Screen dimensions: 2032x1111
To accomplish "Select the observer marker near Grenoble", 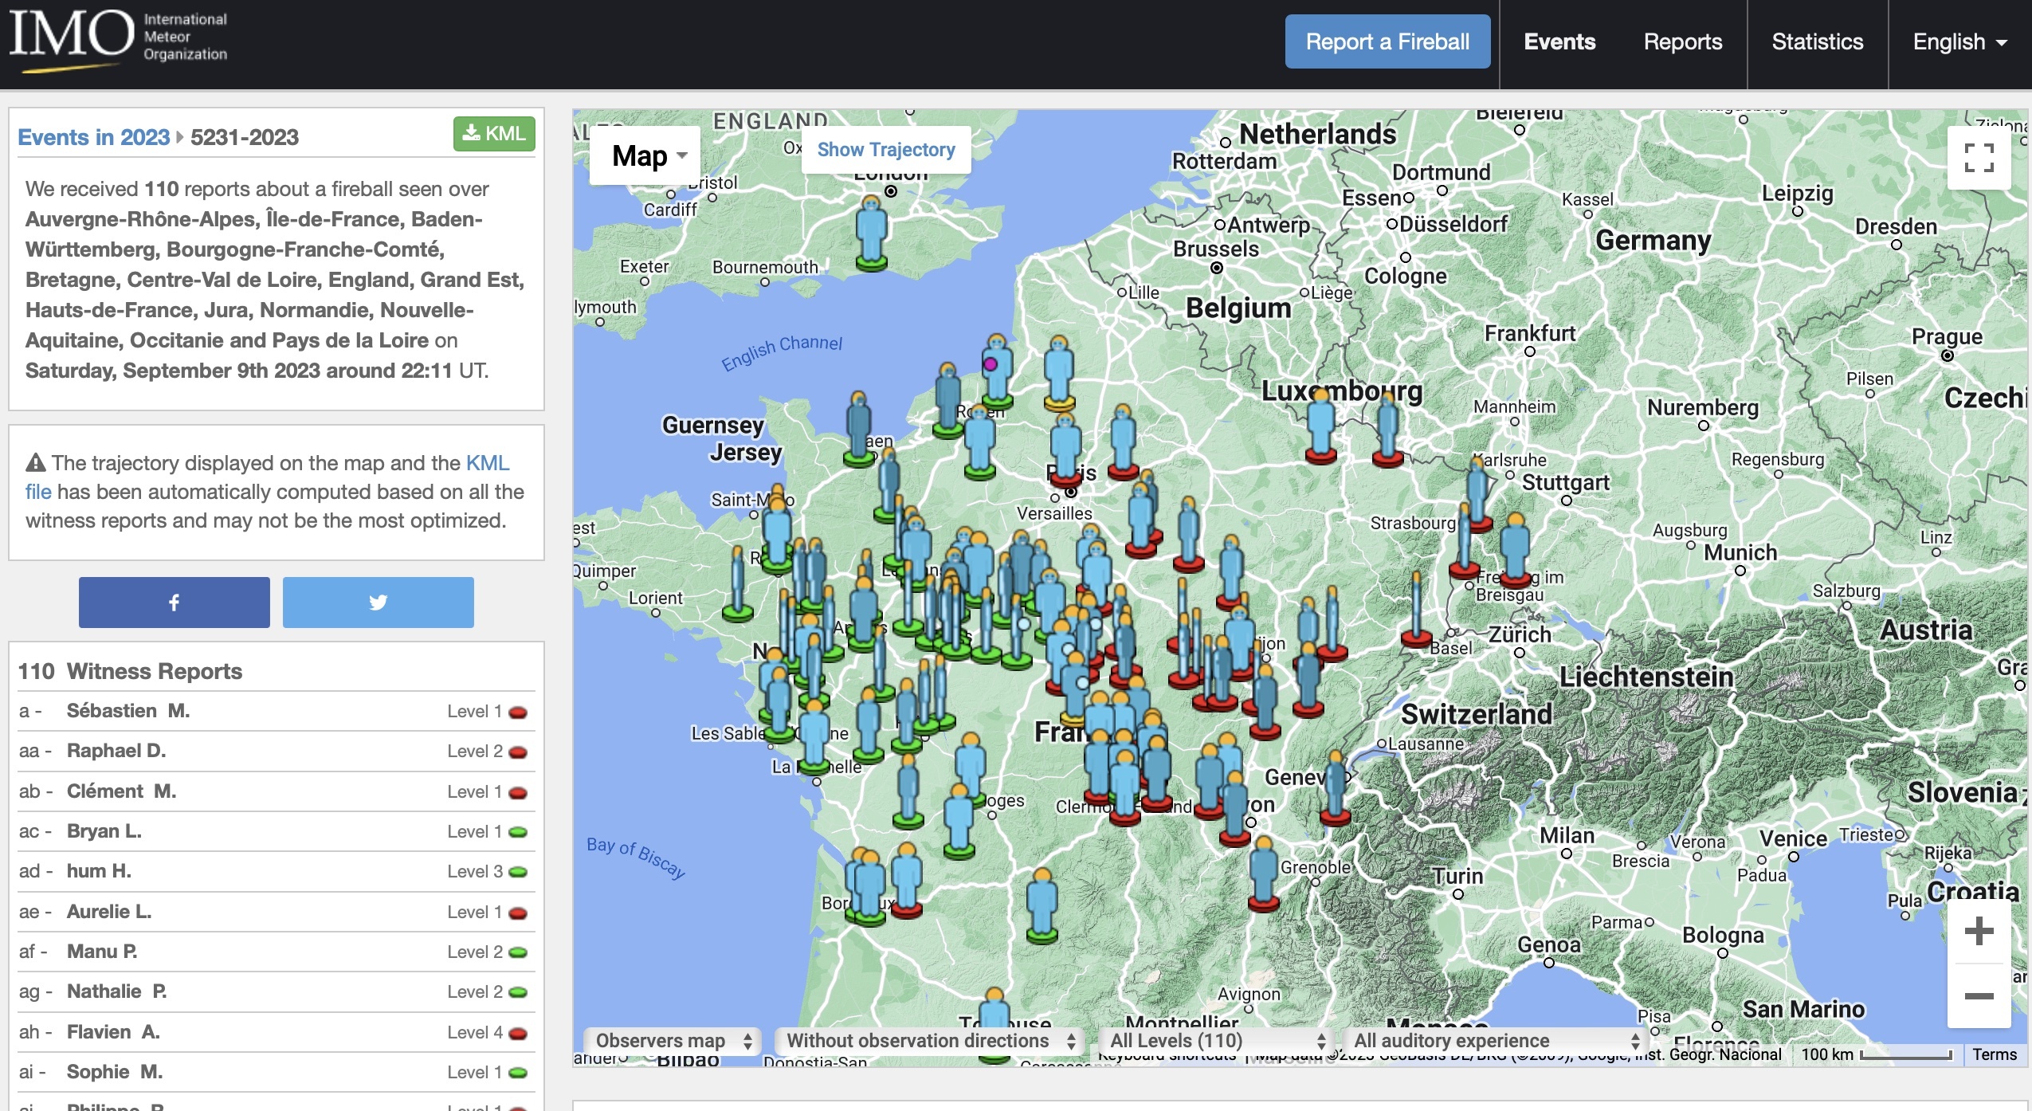I will (1263, 873).
